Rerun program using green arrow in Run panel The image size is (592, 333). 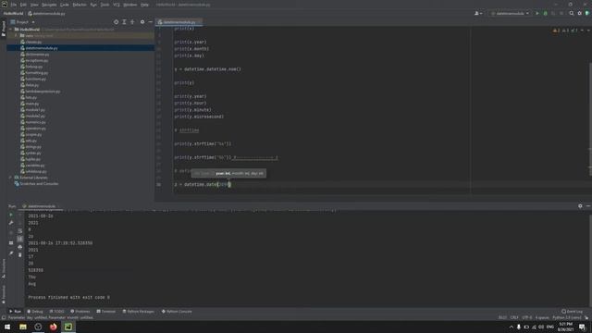tap(11, 215)
